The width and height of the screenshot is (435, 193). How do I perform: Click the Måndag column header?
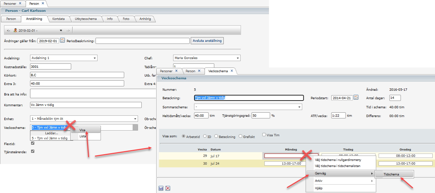291,149
